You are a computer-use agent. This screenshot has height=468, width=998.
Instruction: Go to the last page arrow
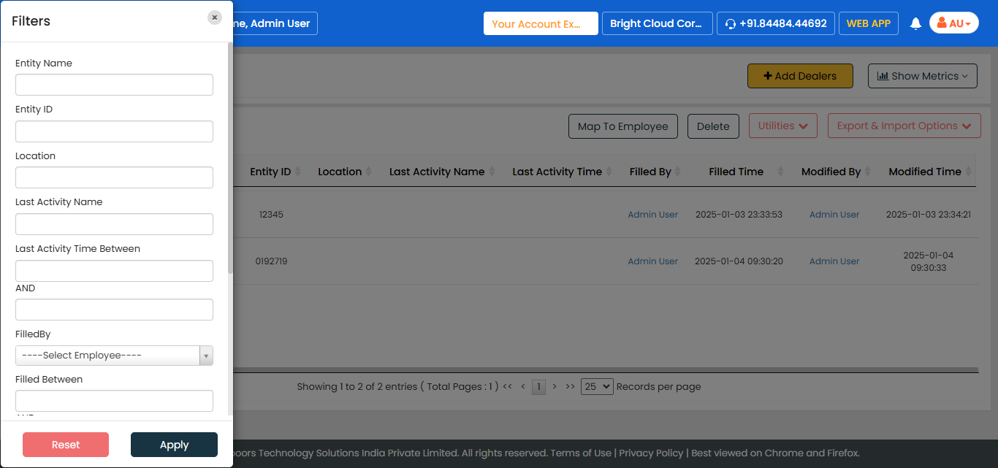point(570,386)
